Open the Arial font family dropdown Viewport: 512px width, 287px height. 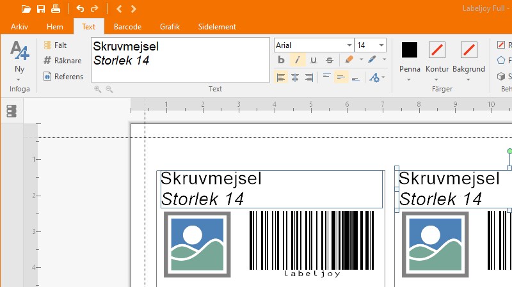[349, 45]
